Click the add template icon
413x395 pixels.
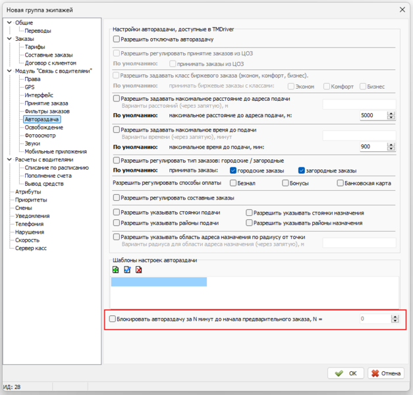pos(116,270)
